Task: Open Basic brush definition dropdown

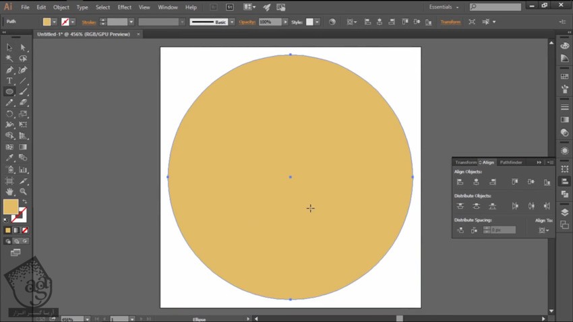Action: click(x=232, y=22)
